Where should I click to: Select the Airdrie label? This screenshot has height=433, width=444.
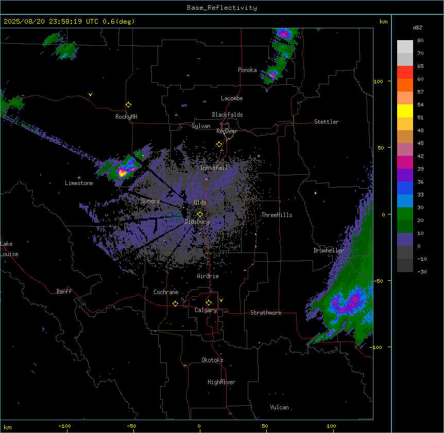click(x=208, y=276)
